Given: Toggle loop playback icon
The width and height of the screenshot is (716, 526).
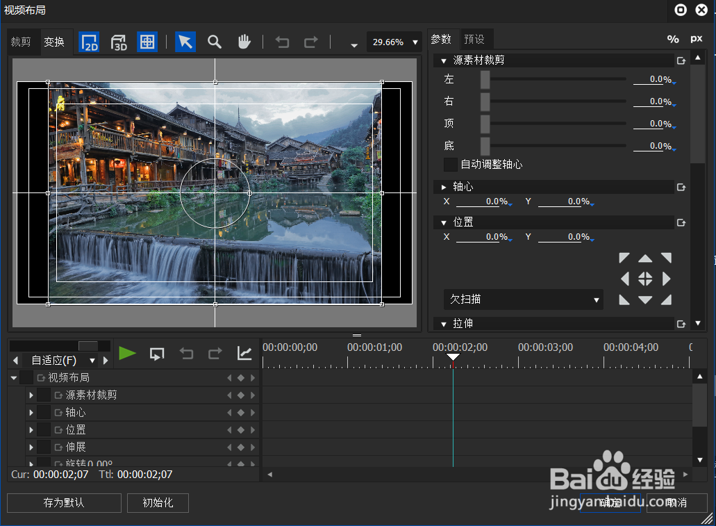Looking at the screenshot, I should click(x=157, y=354).
